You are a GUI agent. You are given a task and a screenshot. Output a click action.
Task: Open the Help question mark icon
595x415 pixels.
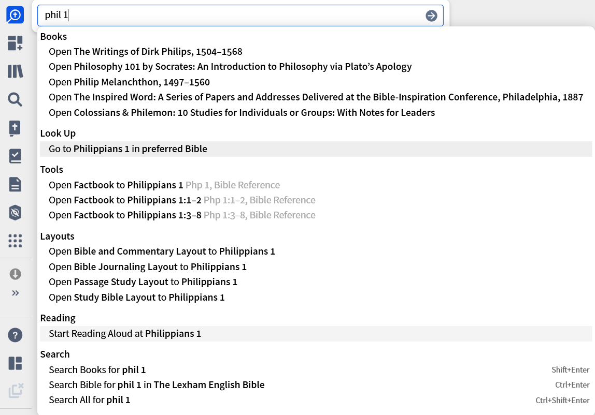[15, 335]
